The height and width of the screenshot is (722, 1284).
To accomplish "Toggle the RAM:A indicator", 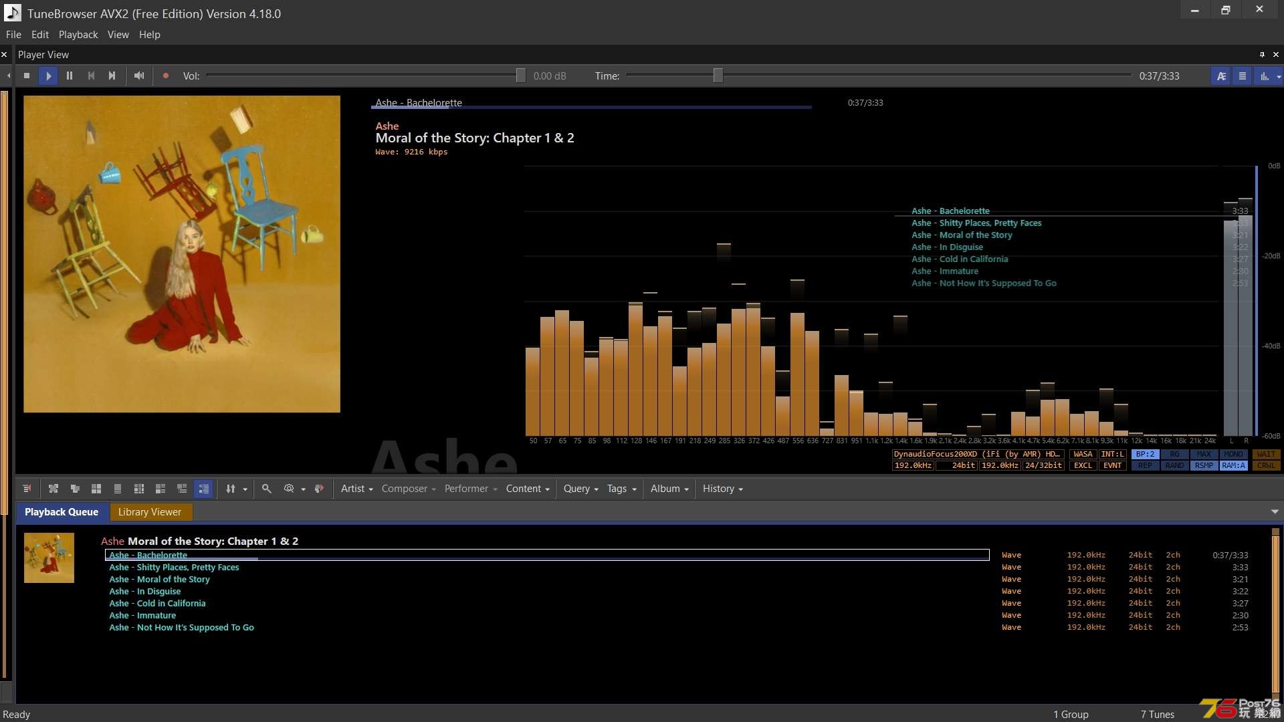I will tap(1233, 466).
